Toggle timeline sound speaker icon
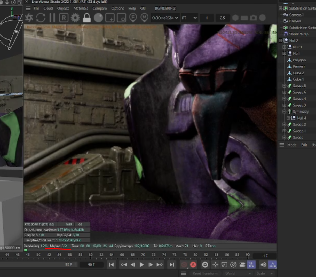The height and width of the screenshot is (277, 316). [x=263, y=265]
